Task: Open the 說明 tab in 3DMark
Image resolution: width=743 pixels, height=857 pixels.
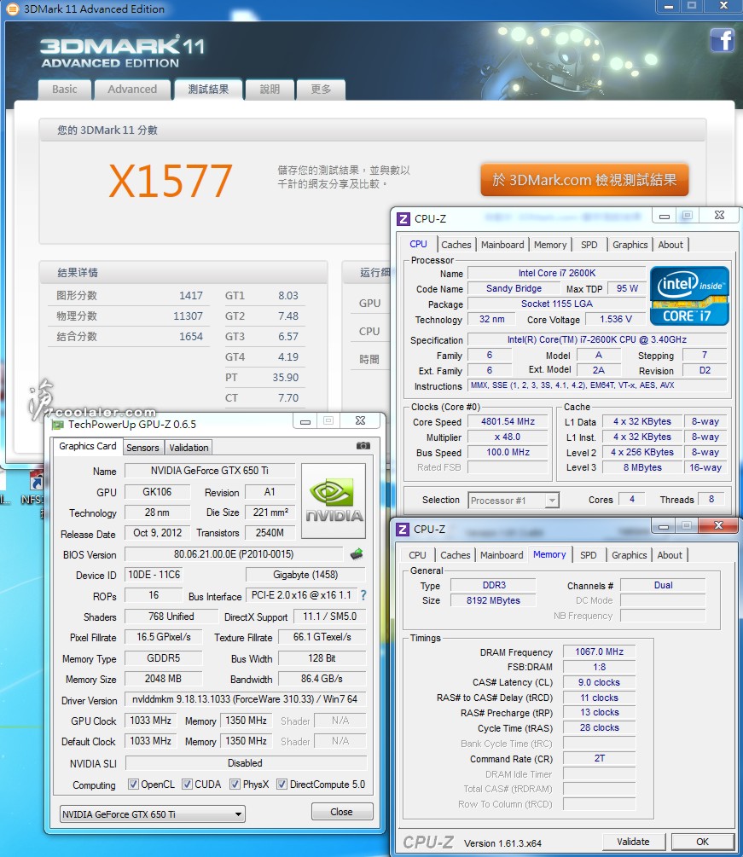Action: coord(270,89)
